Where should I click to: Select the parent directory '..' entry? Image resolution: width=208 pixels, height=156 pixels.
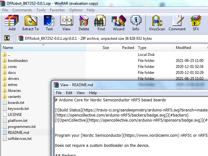click(x=6, y=55)
